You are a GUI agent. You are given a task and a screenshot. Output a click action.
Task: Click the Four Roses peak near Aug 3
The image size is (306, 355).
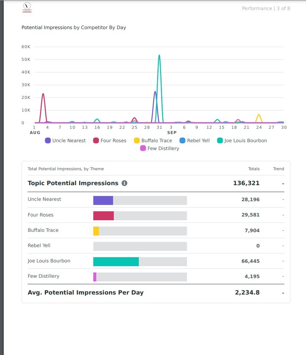[x=43, y=94]
